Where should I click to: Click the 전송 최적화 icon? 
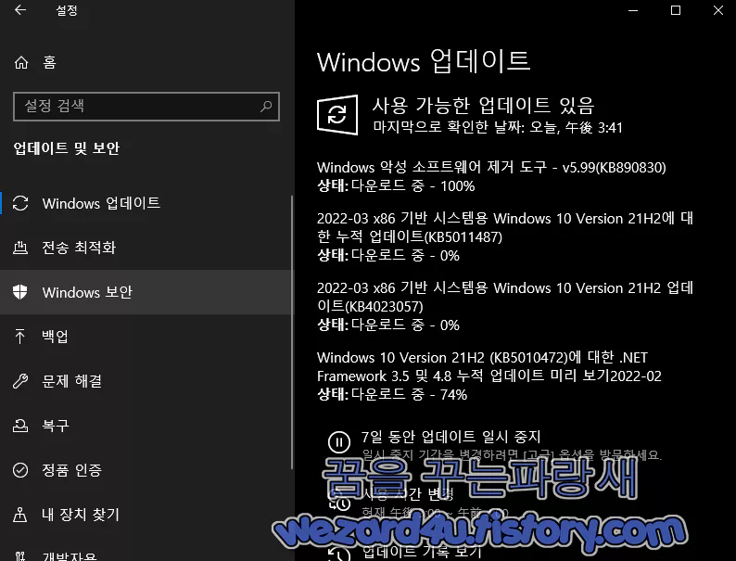point(20,248)
